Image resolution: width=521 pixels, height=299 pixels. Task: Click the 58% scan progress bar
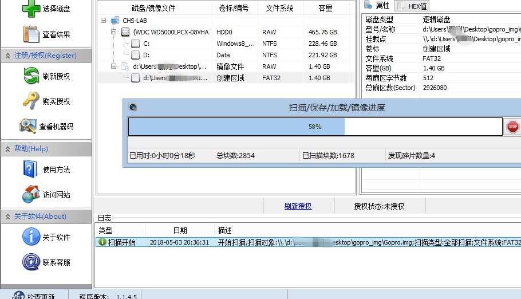click(315, 127)
